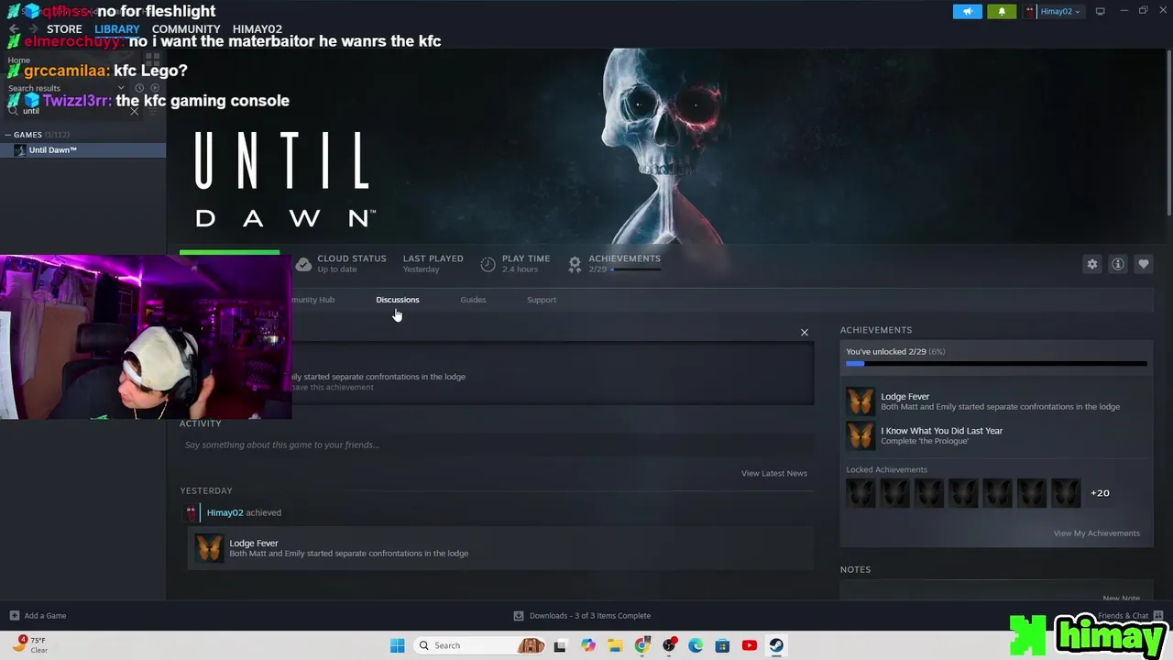This screenshot has width=1173, height=660.
Task: Open Lodge Fever in Achievements panel
Action: pyautogui.click(x=996, y=401)
